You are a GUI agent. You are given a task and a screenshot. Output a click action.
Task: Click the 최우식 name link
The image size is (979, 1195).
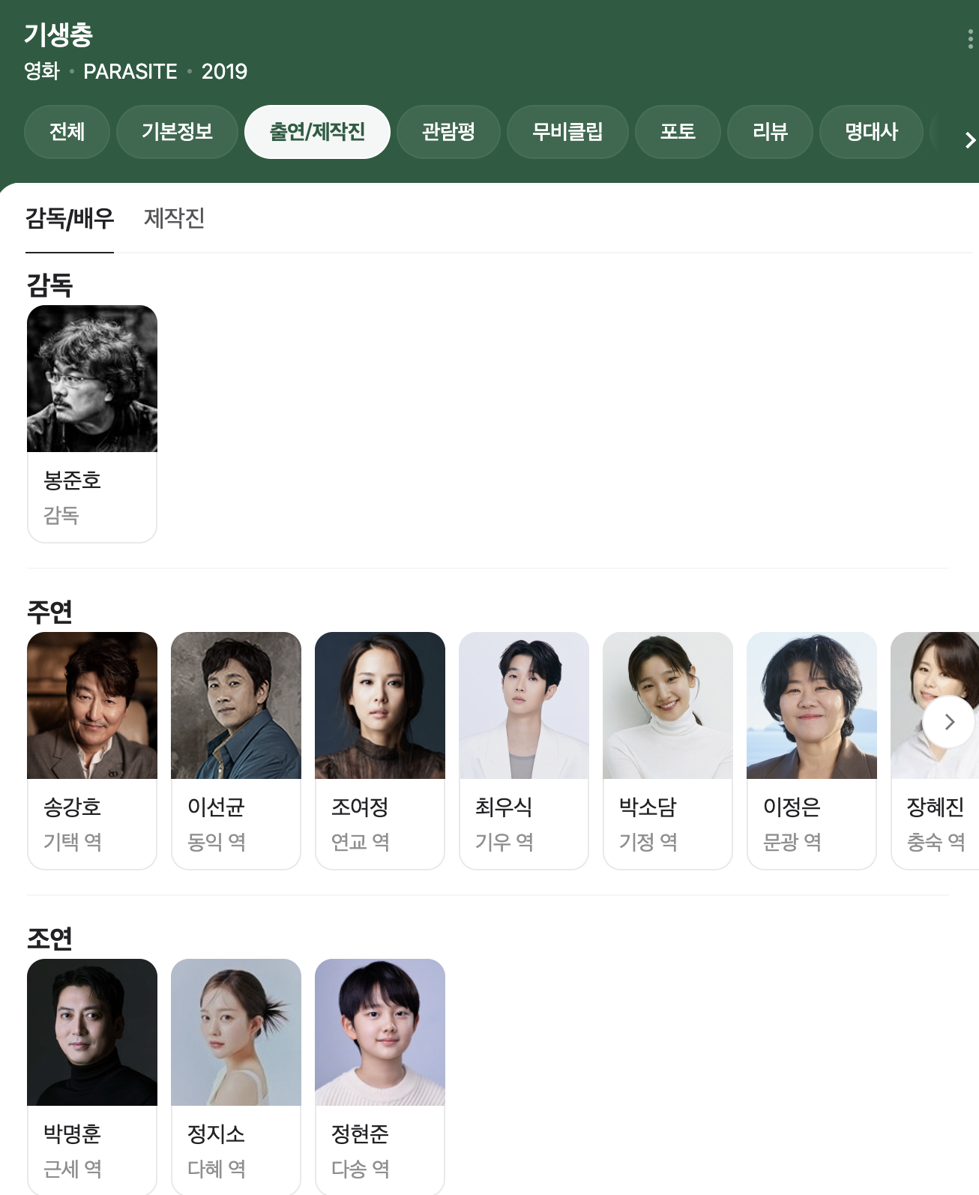tap(504, 807)
